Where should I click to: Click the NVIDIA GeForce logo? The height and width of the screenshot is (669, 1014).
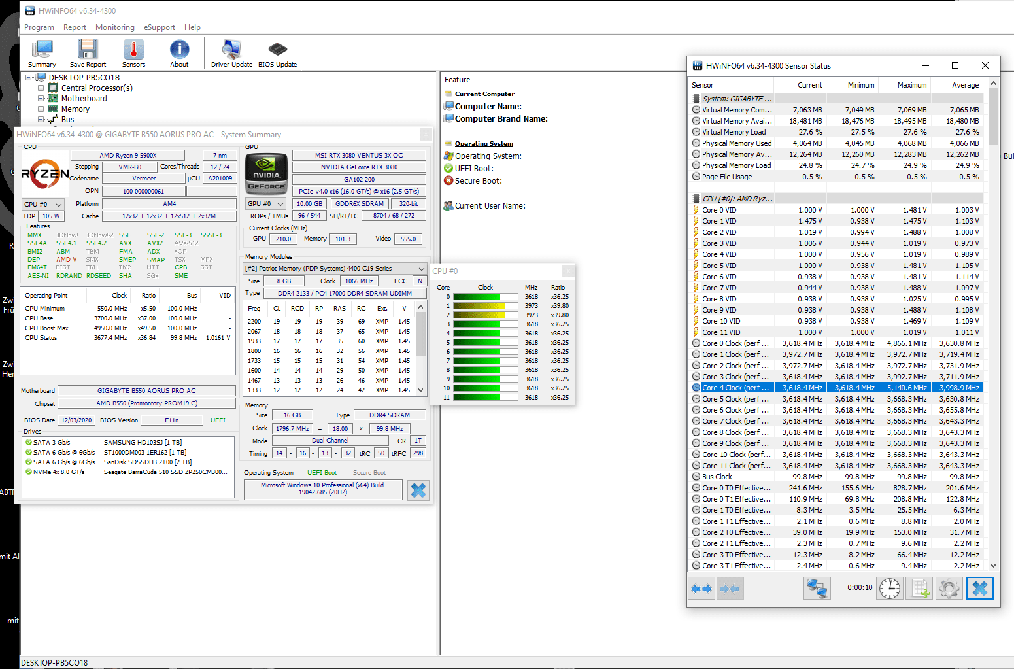pyautogui.click(x=267, y=173)
